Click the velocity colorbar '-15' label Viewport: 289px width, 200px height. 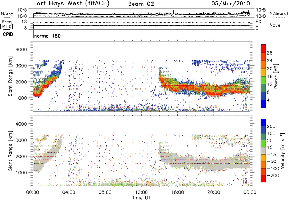point(272,155)
